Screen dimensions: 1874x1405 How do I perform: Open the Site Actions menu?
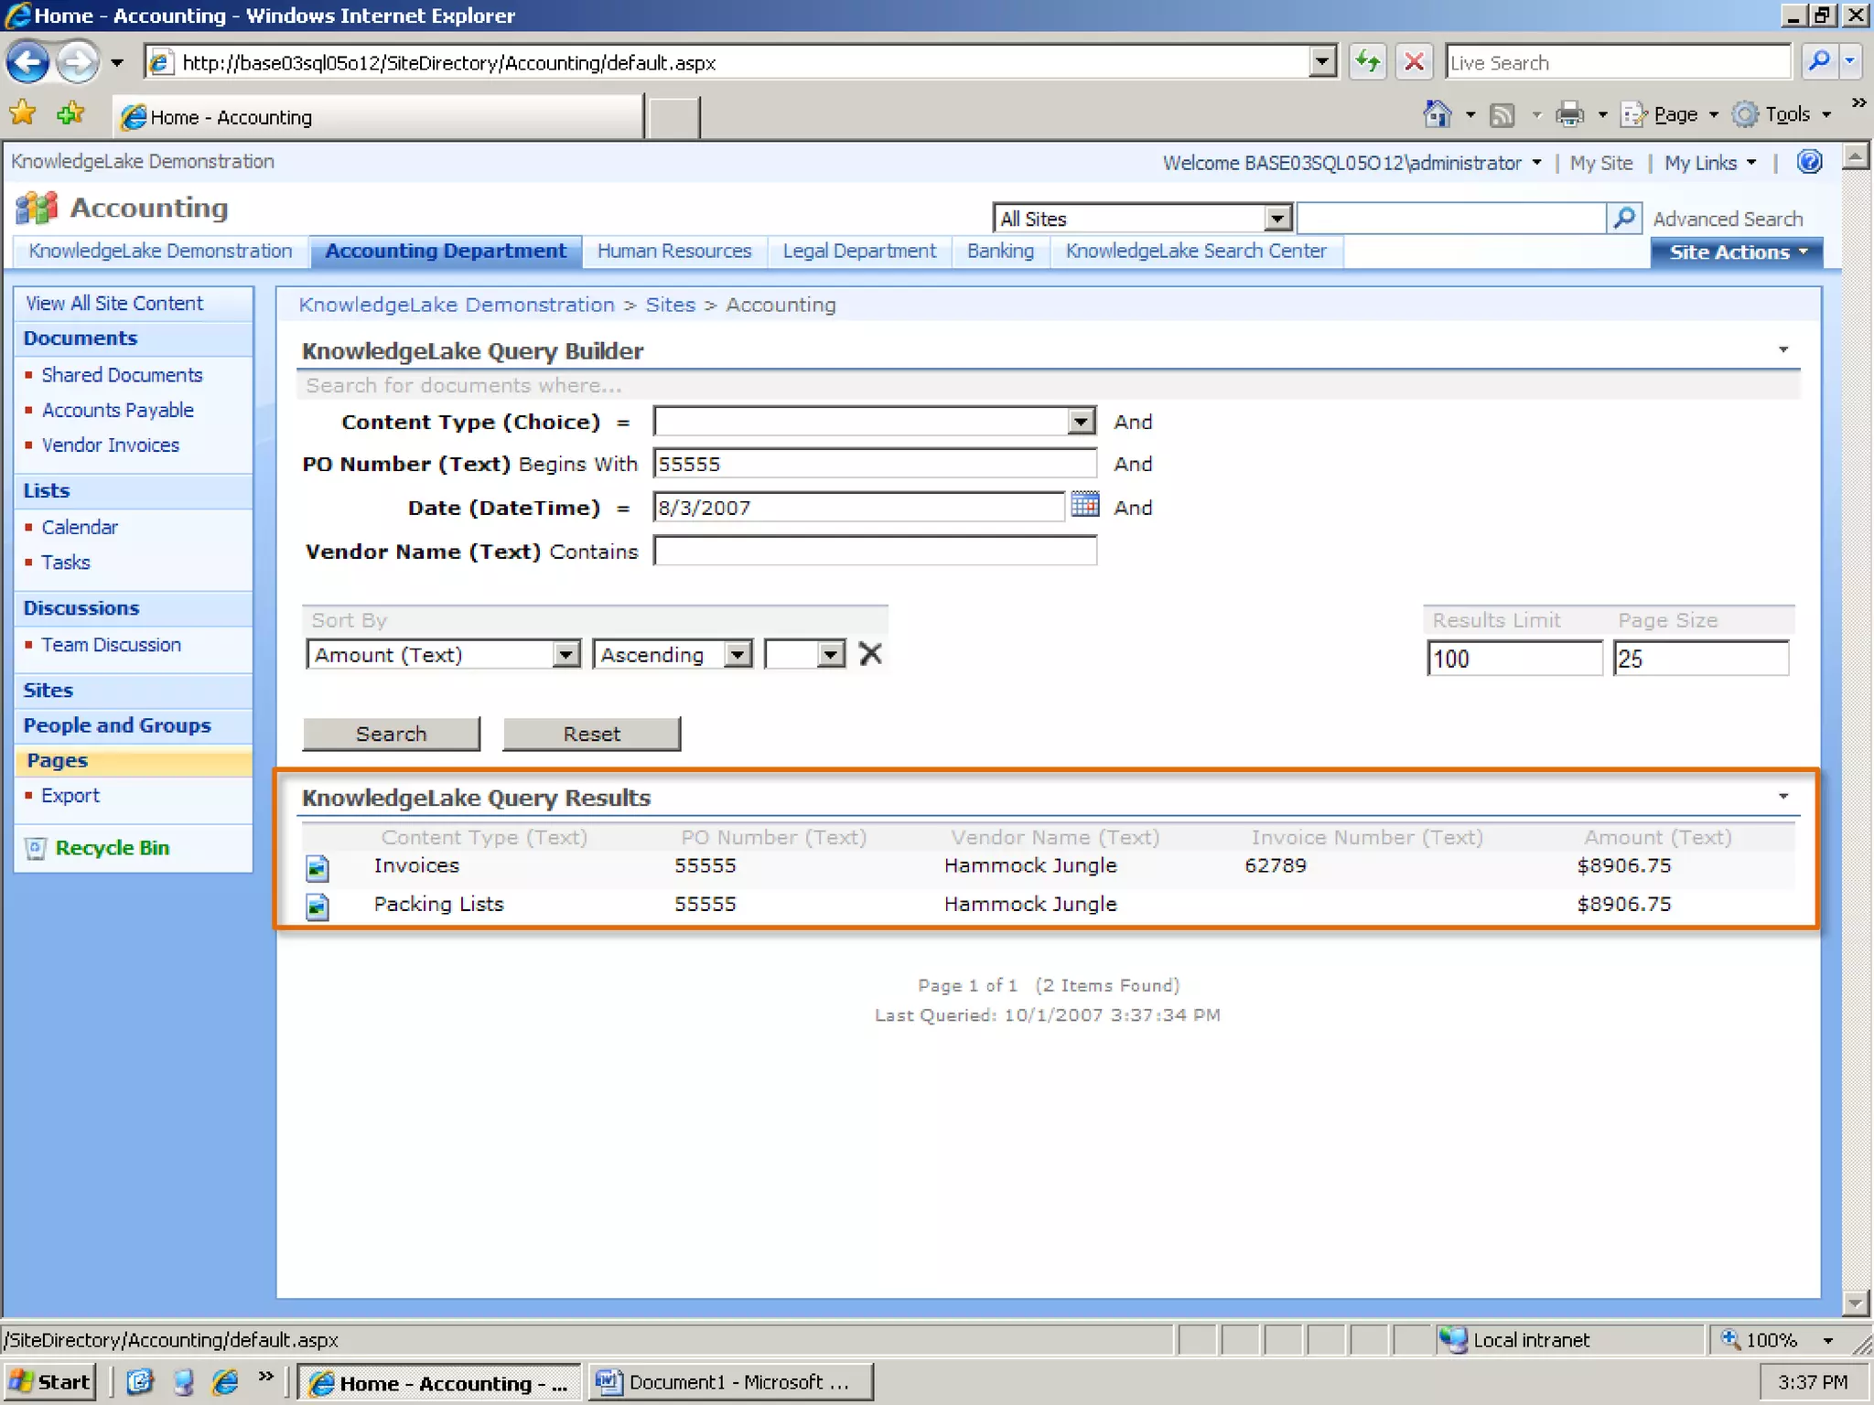tap(1736, 252)
